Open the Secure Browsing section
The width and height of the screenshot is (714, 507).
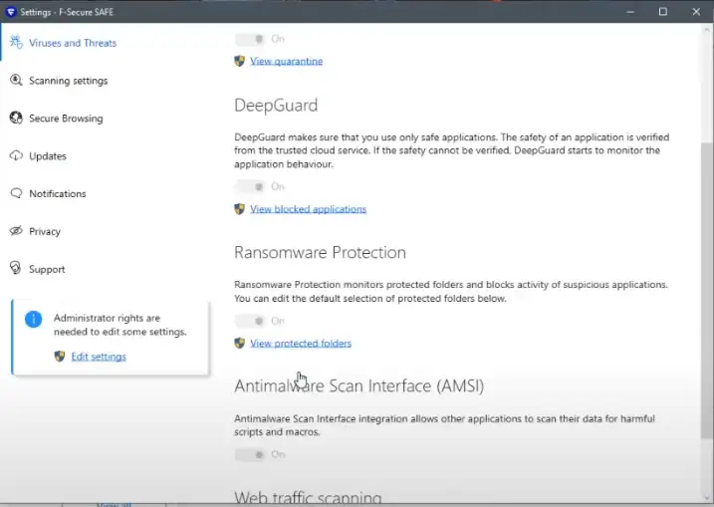[x=66, y=119]
